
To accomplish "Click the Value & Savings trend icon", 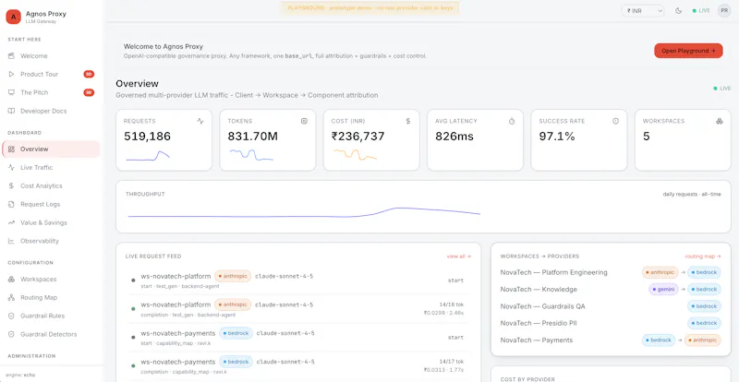I will [11, 222].
